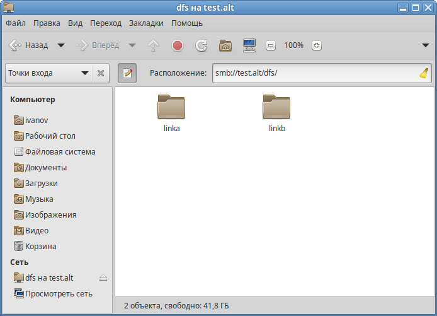Click the Computer icon in toolbar
437x316 pixels.
(x=249, y=45)
